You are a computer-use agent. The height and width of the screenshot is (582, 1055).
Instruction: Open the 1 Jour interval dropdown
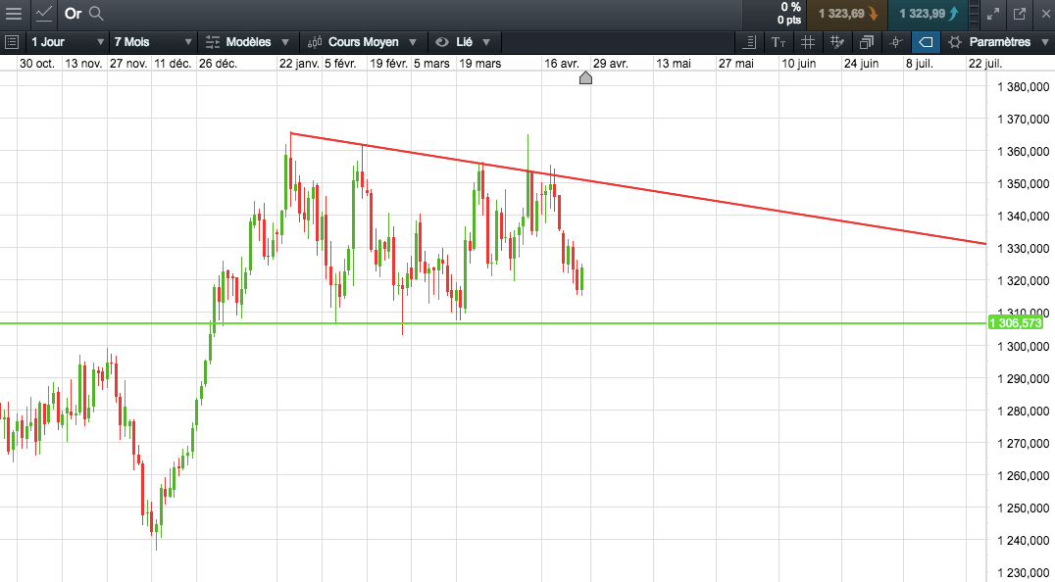67,42
